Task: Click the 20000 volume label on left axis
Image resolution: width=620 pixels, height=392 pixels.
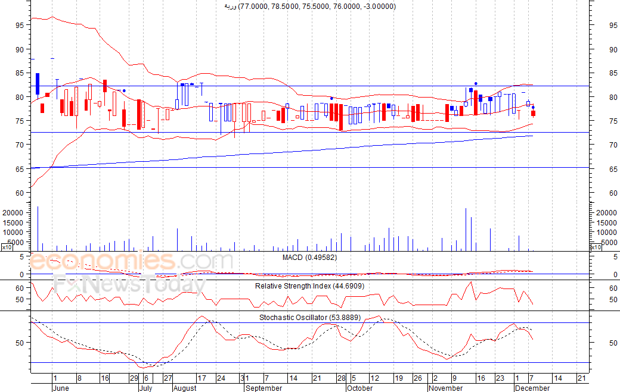Action: click(x=13, y=212)
